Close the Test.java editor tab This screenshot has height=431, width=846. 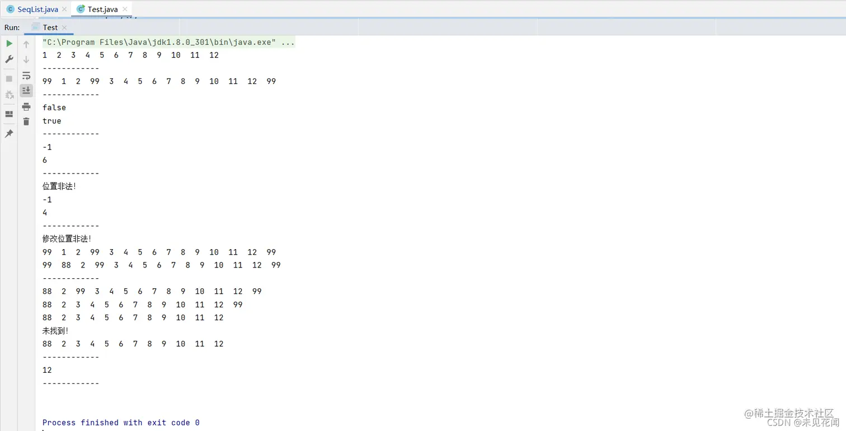[124, 10]
